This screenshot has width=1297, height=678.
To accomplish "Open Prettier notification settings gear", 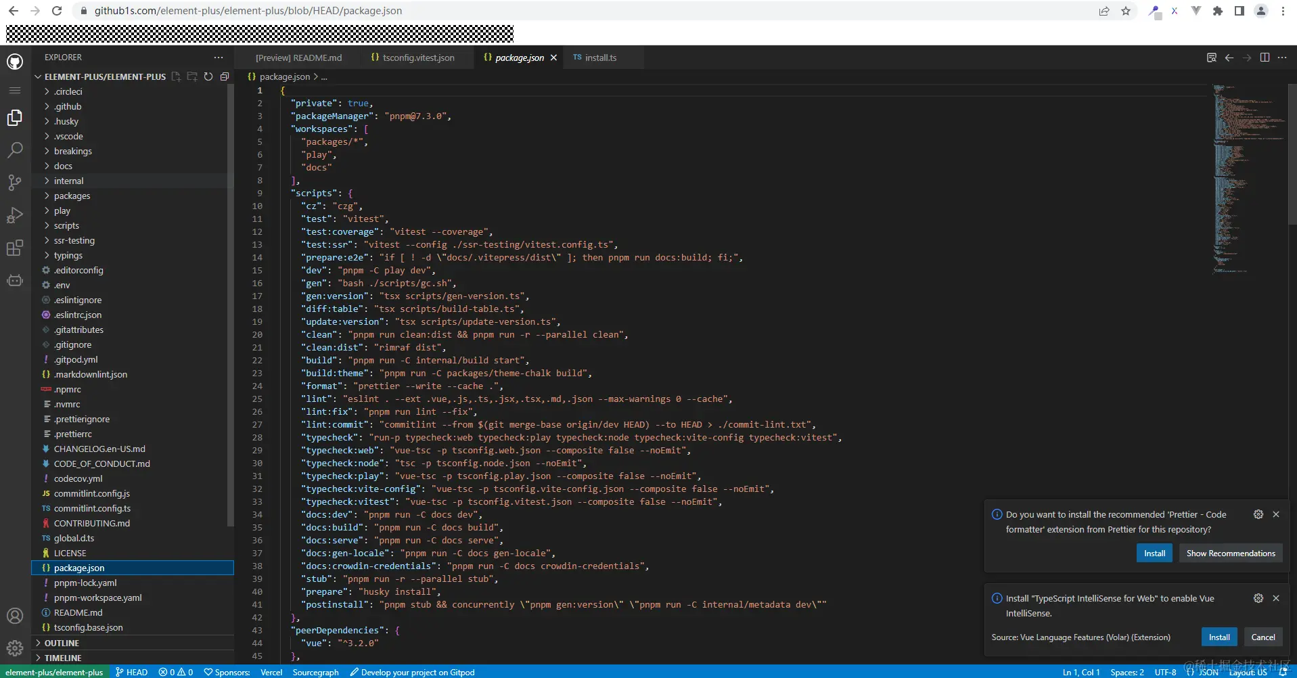I will pos(1258,514).
